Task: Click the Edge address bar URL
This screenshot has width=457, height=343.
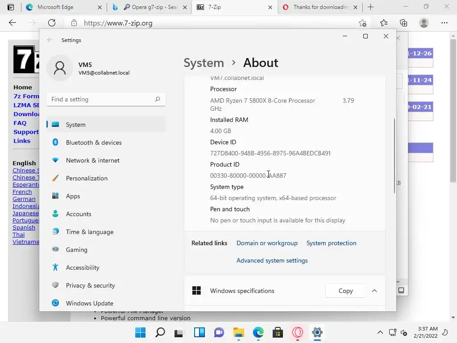Action: click(118, 23)
